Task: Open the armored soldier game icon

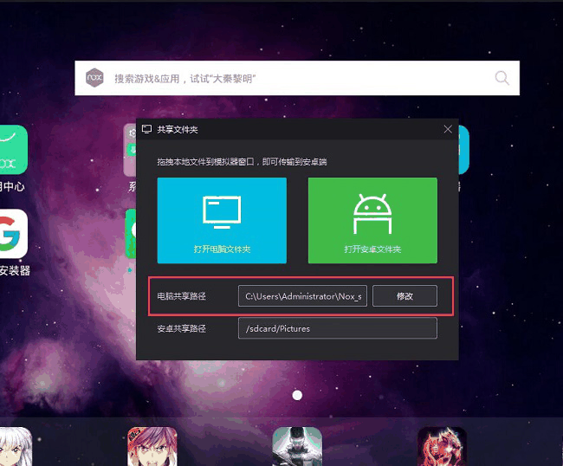Action: pyautogui.click(x=297, y=446)
